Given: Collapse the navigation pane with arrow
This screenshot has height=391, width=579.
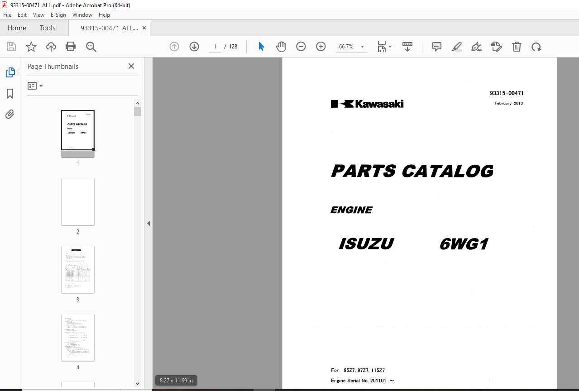Looking at the screenshot, I should tap(148, 223).
